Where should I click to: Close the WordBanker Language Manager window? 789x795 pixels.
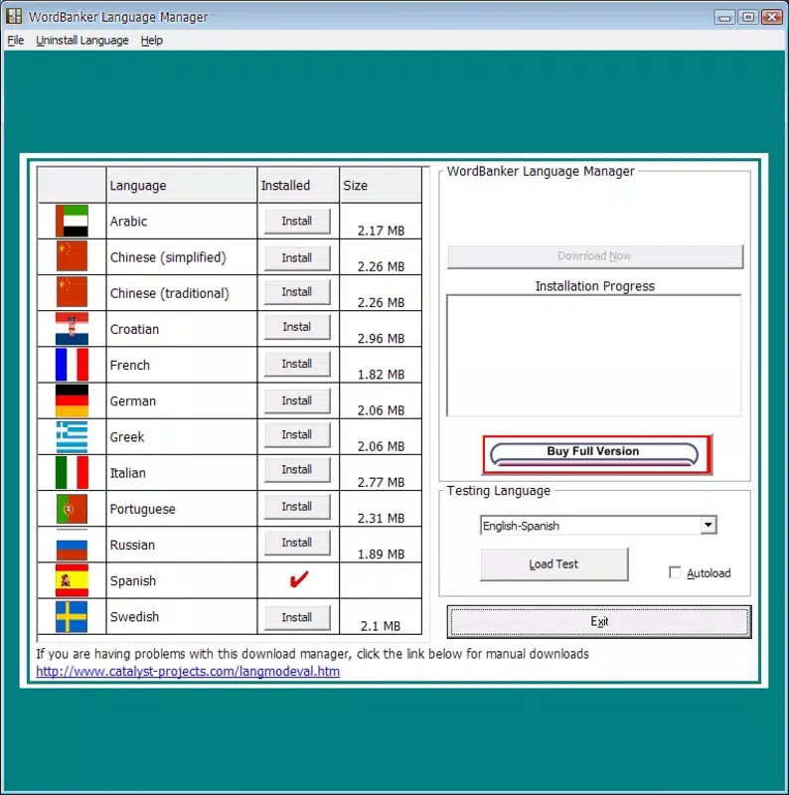tap(772, 17)
